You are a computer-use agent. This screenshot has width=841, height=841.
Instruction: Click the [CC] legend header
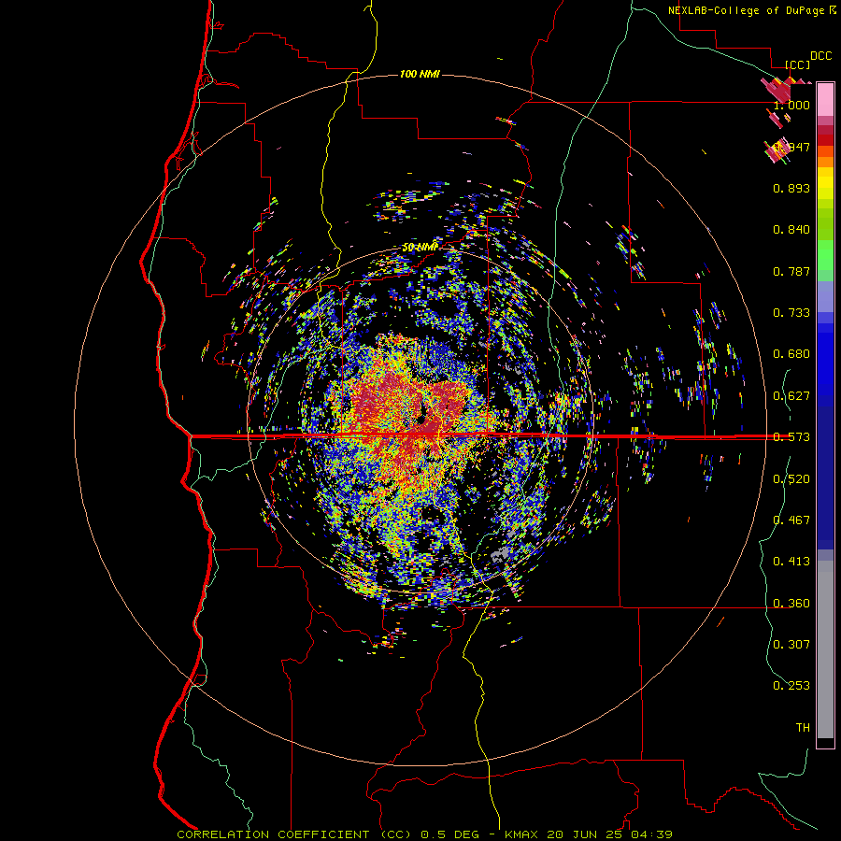pyautogui.click(x=798, y=64)
